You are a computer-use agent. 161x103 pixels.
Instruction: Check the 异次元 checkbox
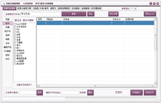click(x=15, y=56)
